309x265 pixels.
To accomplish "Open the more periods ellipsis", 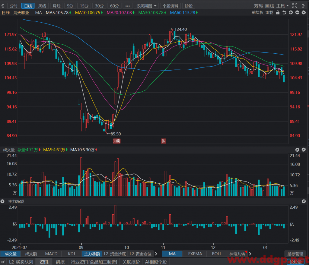I will pyautogui.click(x=128, y=6).
